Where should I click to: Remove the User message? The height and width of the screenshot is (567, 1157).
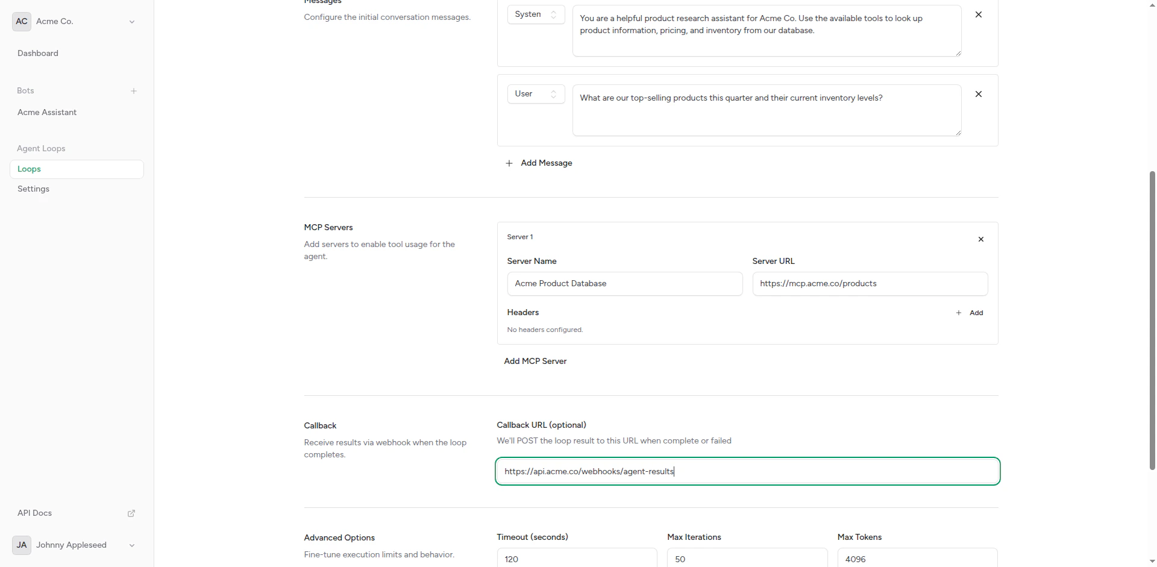[x=979, y=94]
